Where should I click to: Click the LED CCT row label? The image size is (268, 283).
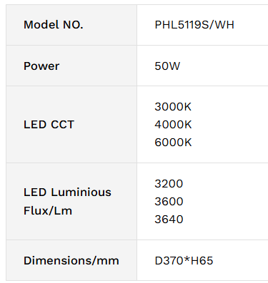(x=49, y=125)
